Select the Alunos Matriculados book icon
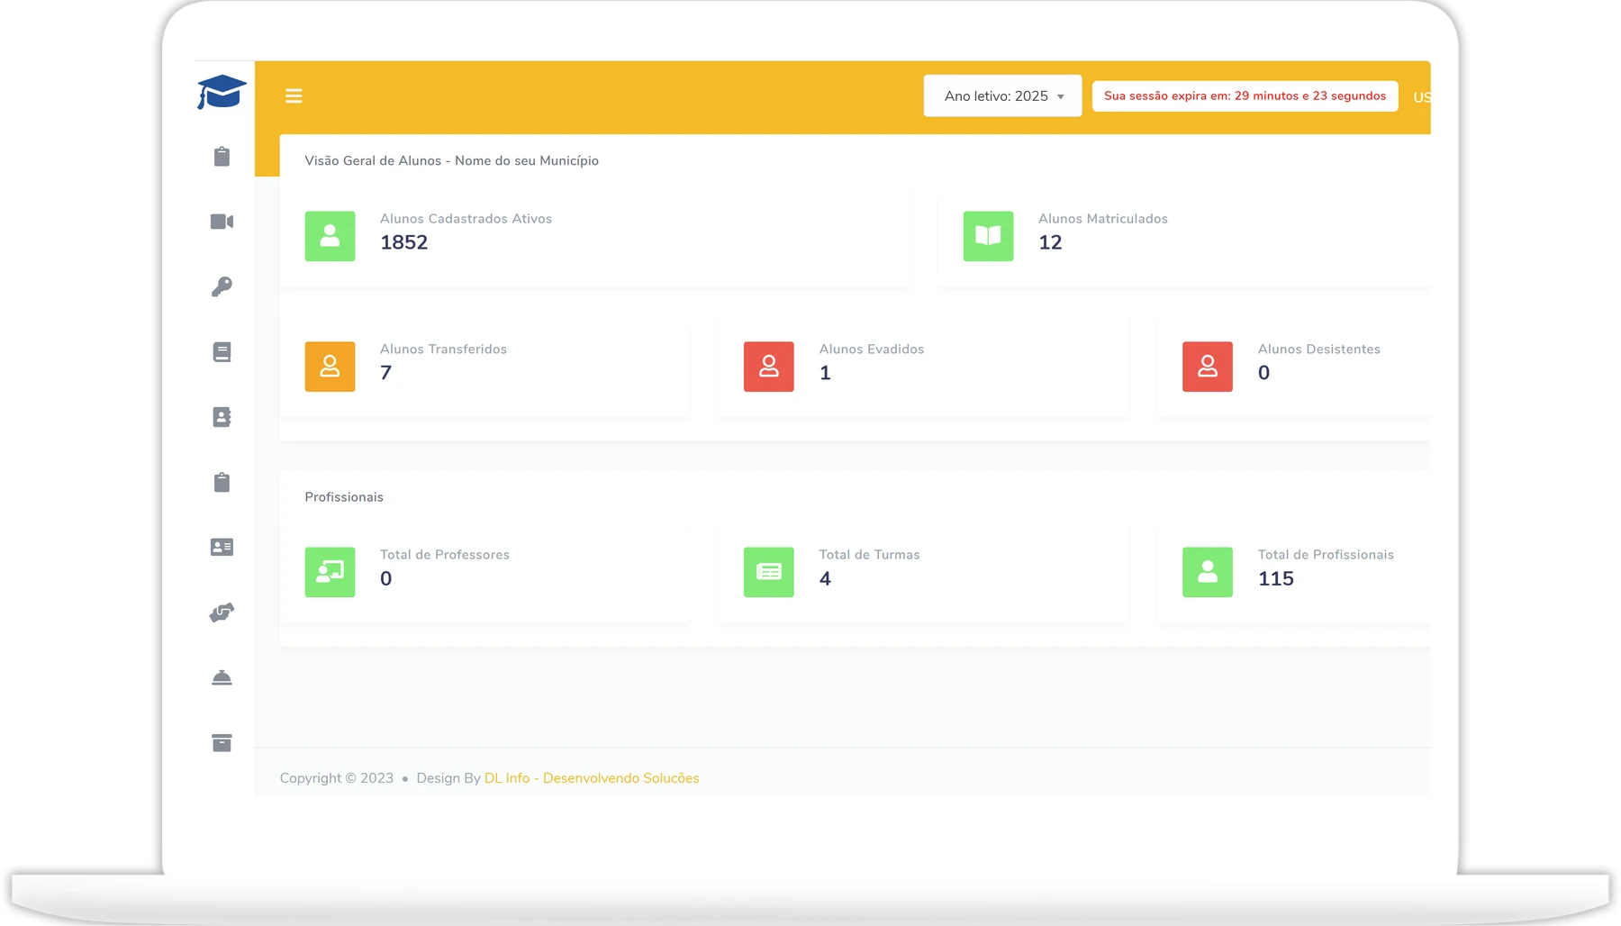This screenshot has height=926, width=1621. click(988, 236)
